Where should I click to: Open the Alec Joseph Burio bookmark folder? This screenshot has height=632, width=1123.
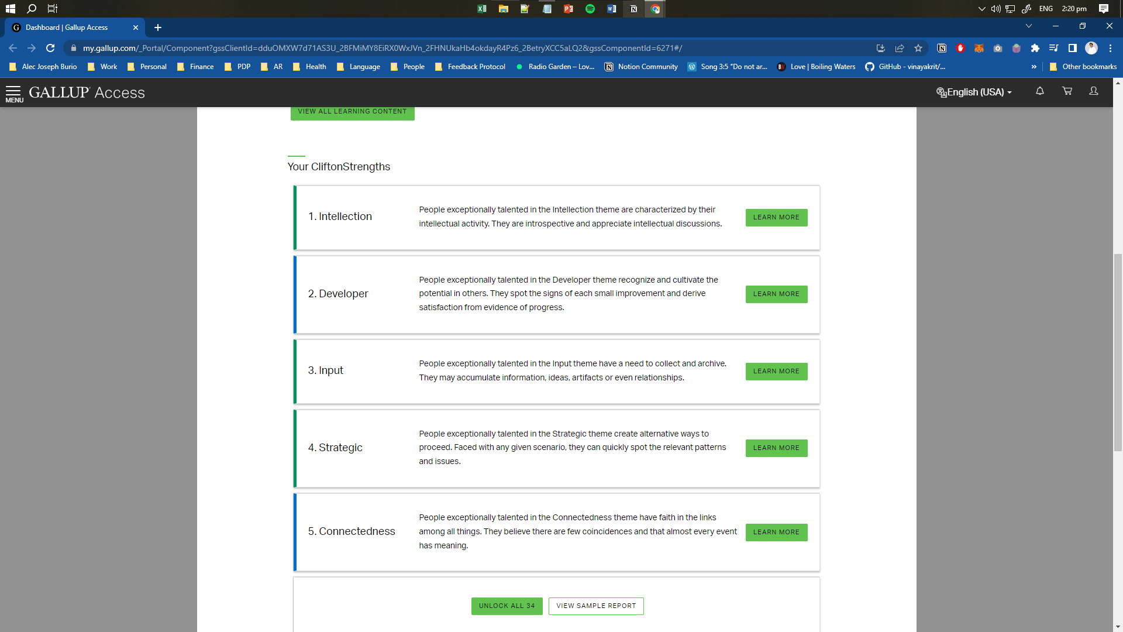pyautogui.click(x=43, y=67)
